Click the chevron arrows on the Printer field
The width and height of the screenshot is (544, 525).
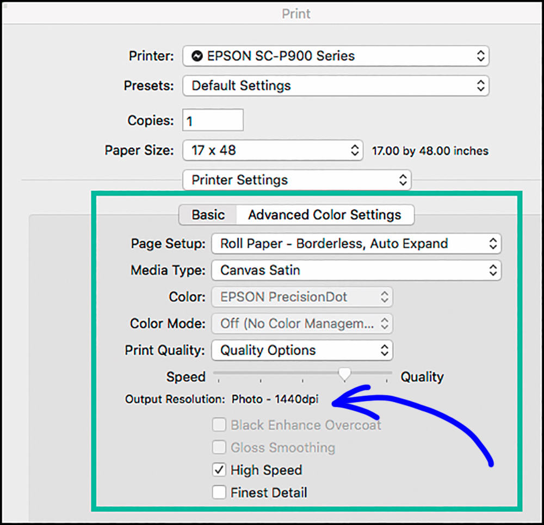pos(480,56)
